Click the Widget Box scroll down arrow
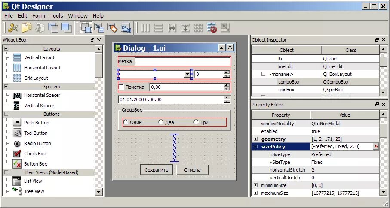 tap(99, 192)
